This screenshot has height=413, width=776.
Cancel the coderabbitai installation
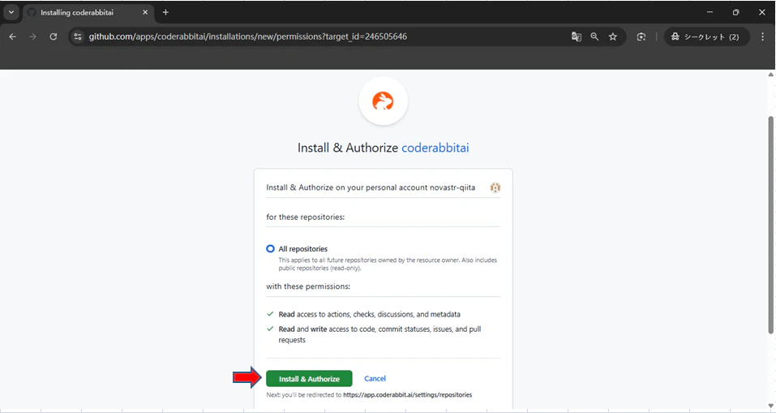(x=375, y=379)
